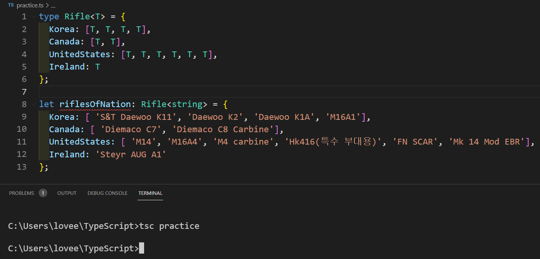Click the Korea property on line 2
This screenshot has height=259, width=540.
62,29
